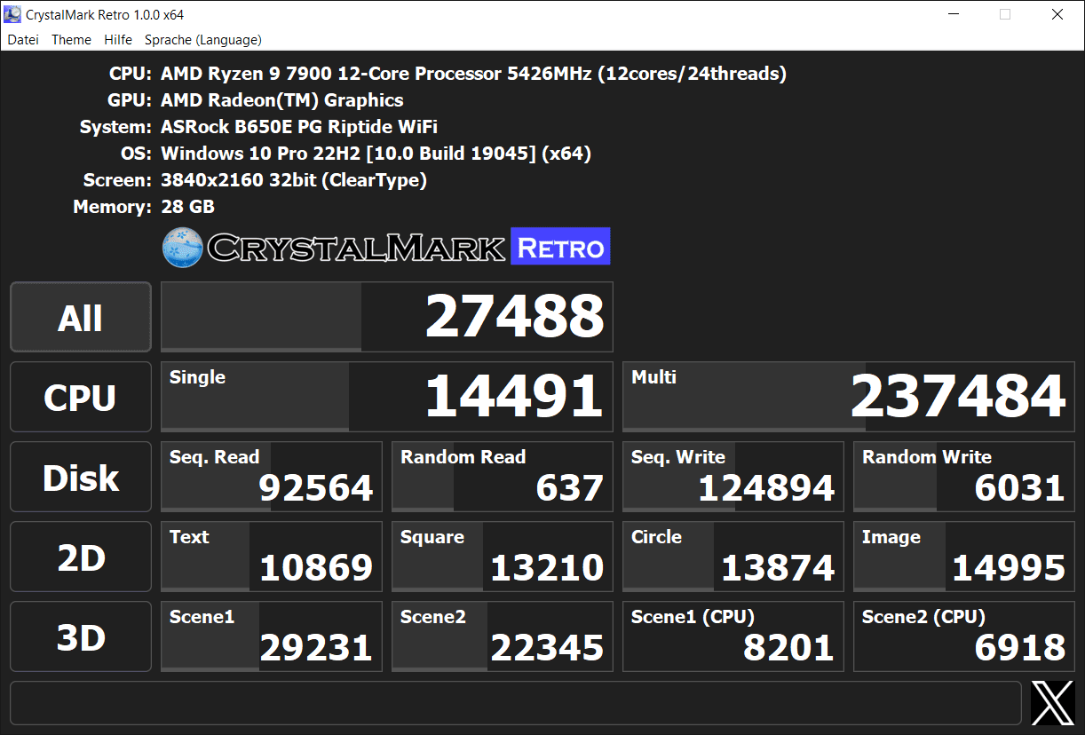The image size is (1085, 735).
Task: Click the 2D Circle score 13874
Action: coord(733,557)
